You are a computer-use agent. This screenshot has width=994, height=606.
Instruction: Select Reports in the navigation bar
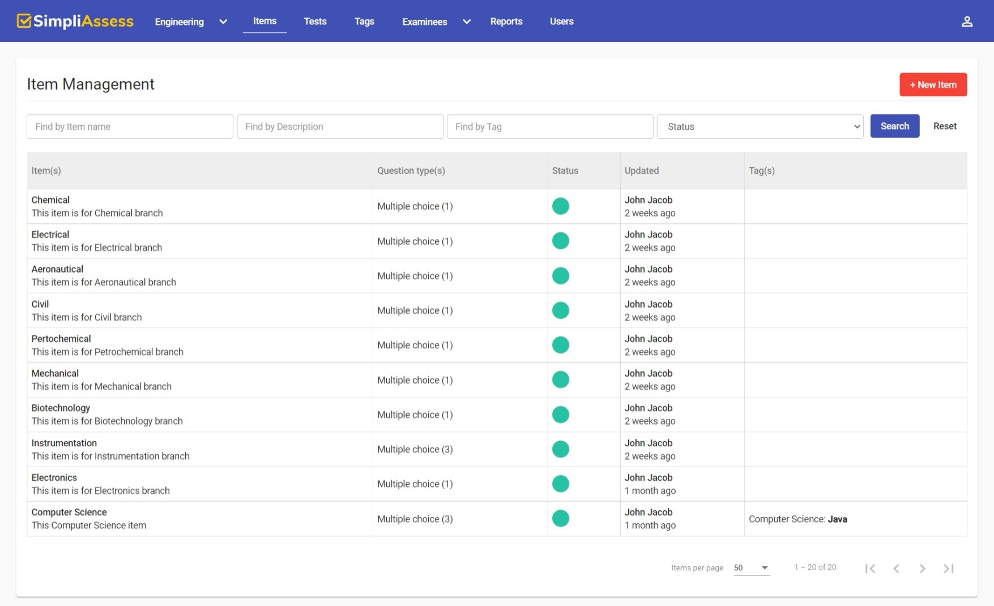click(506, 22)
